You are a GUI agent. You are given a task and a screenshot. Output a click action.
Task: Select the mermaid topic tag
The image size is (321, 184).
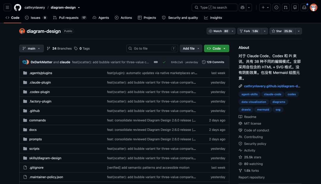click(x=263, y=110)
